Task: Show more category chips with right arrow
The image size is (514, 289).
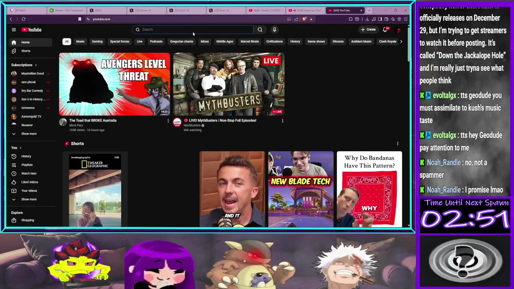Action: coord(401,41)
